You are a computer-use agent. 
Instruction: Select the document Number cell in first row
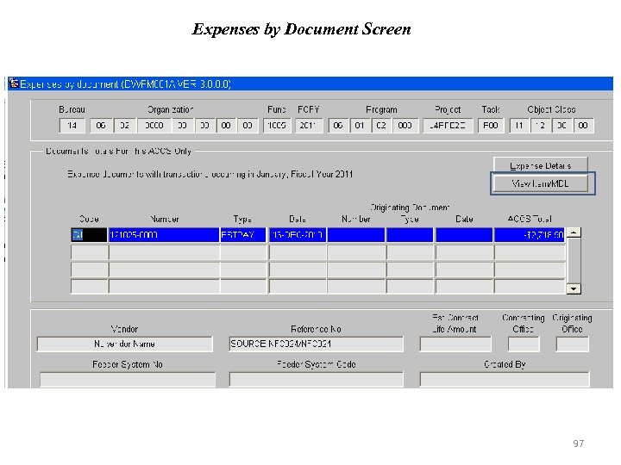tap(164, 235)
